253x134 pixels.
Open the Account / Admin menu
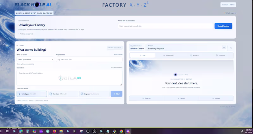(x=228, y=5)
